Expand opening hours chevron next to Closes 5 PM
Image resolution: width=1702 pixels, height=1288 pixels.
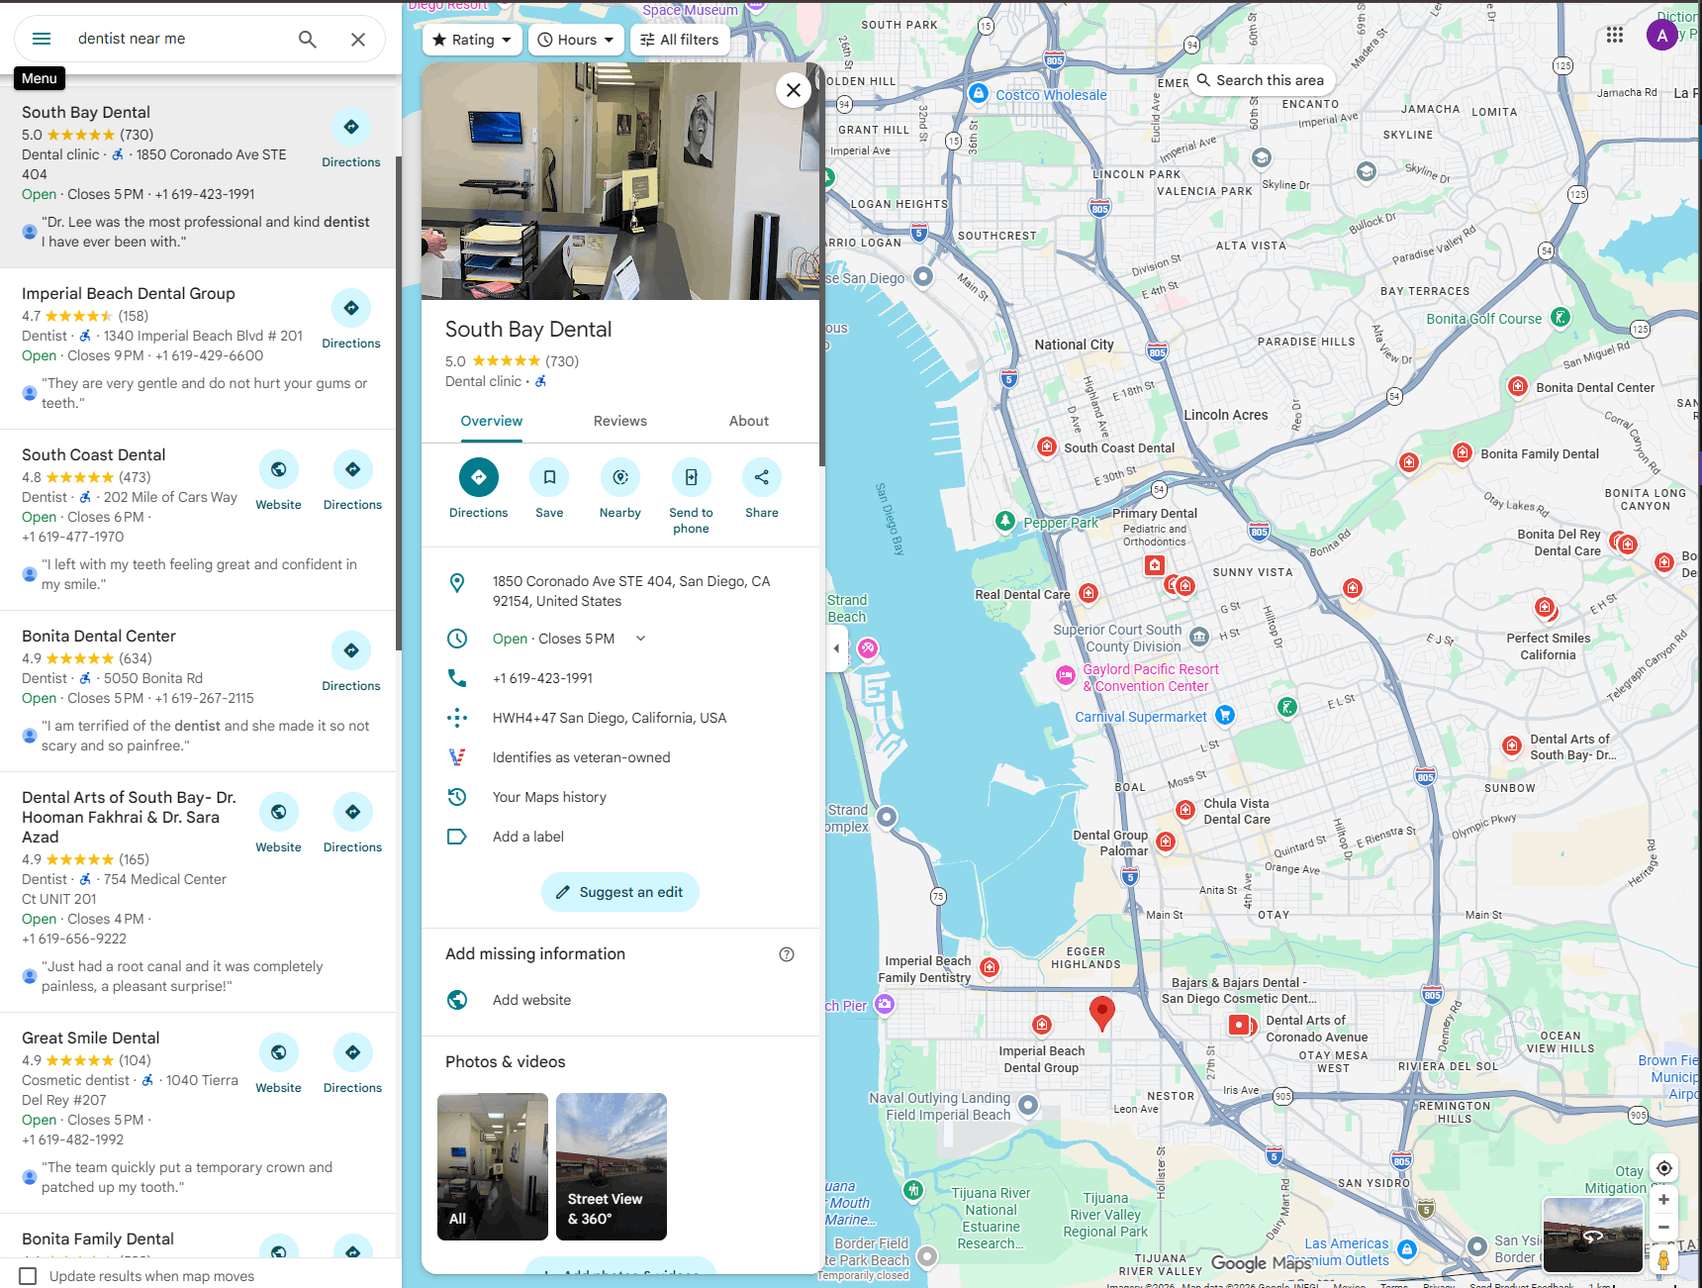click(640, 639)
